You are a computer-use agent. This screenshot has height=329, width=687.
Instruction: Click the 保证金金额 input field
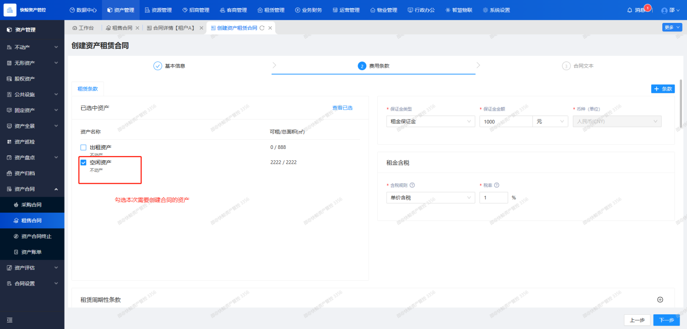coord(506,121)
